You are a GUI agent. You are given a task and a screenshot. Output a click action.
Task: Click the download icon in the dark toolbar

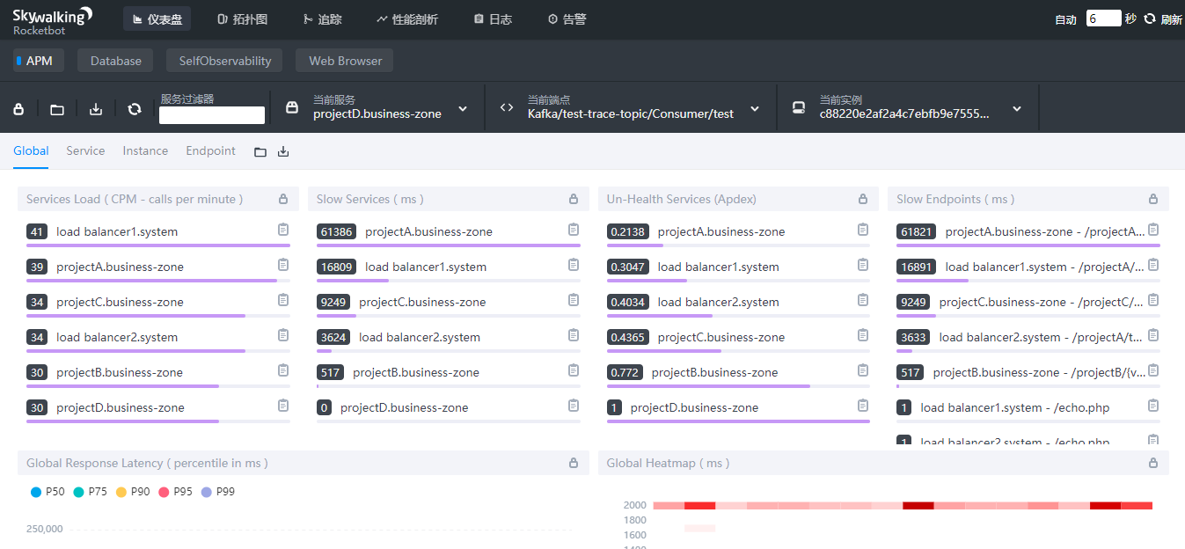coord(96,109)
